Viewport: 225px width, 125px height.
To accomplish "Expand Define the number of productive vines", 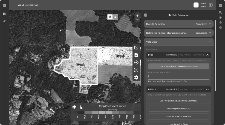I will click(179, 33).
